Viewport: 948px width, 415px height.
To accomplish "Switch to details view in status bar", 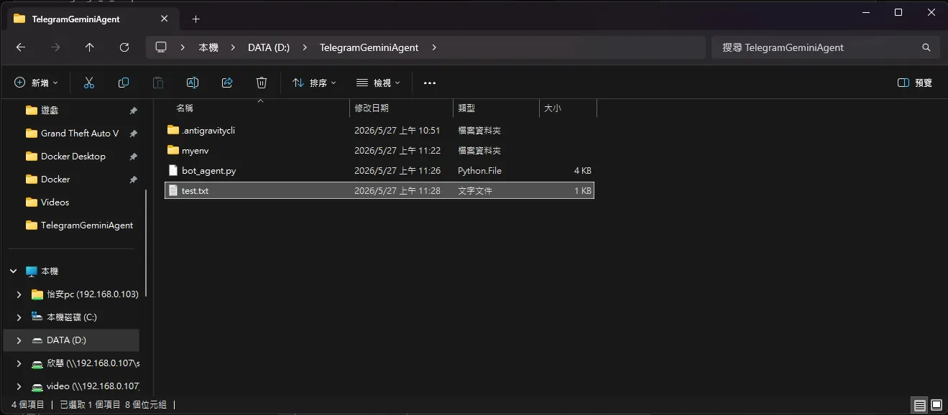I will click(x=920, y=405).
